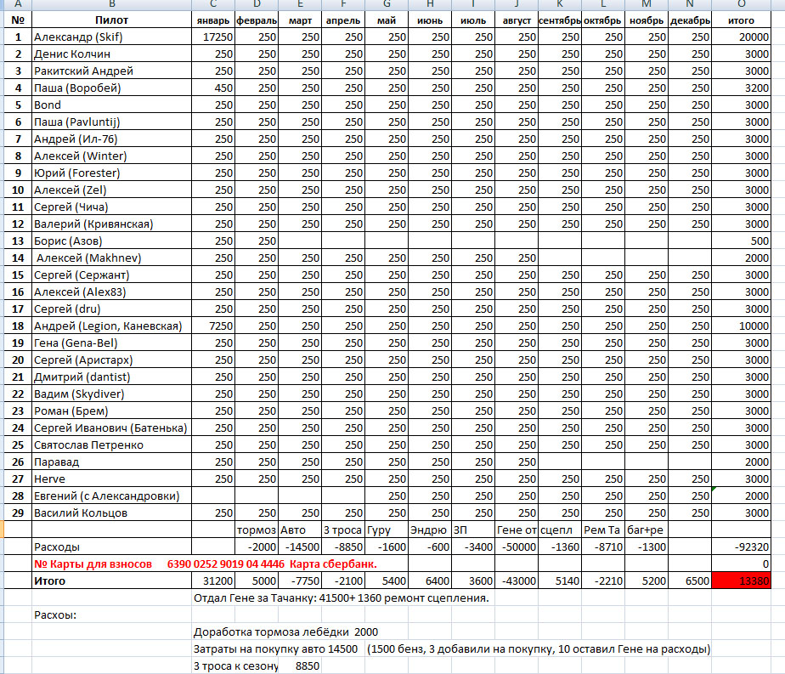Click the Bond pilot name cell
785x674 pixels.
click(111, 105)
